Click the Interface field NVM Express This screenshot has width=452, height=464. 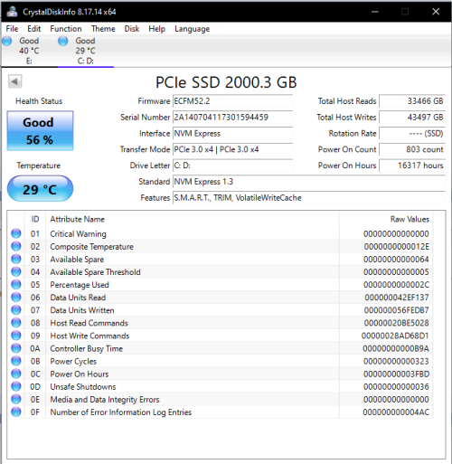(232, 133)
